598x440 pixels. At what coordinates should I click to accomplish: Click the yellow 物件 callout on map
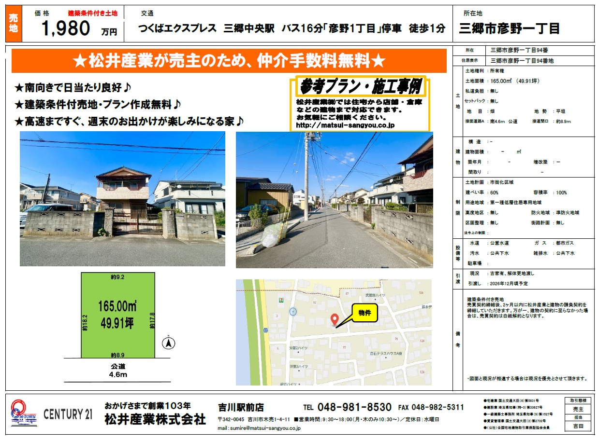pyautogui.click(x=364, y=313)
